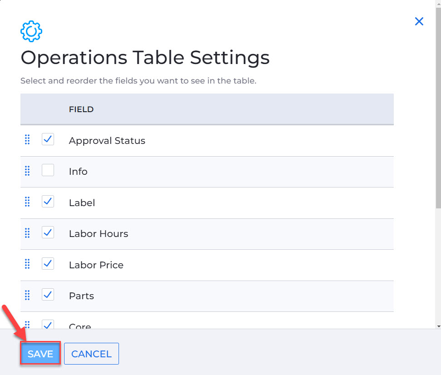Toggle the Labor Hours checkbox
The height and width of the screenshot is (375, 441).
click(48, 232)
